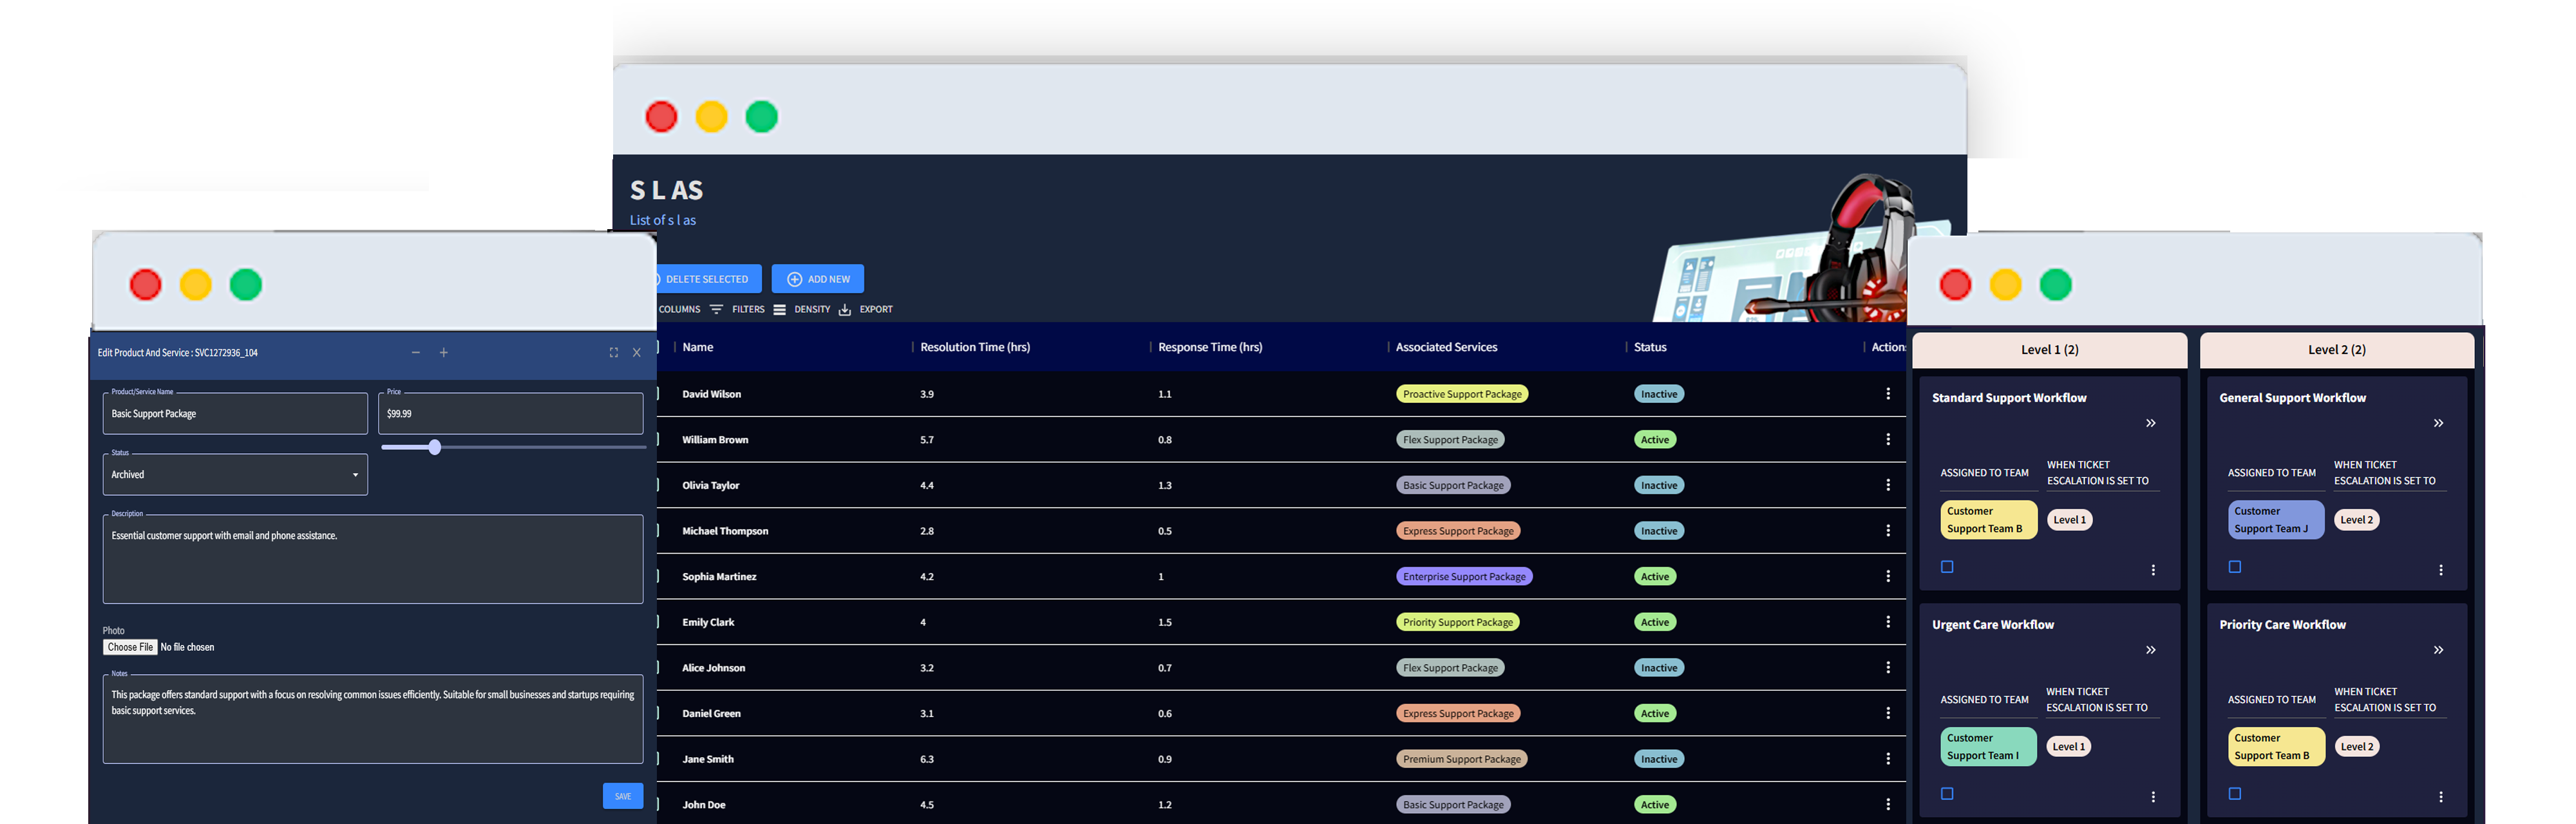Select the General Support Workflow card checkbox
Image resolution: width=2576 pixels, height=824 pixels.
tap(2234, 567)
